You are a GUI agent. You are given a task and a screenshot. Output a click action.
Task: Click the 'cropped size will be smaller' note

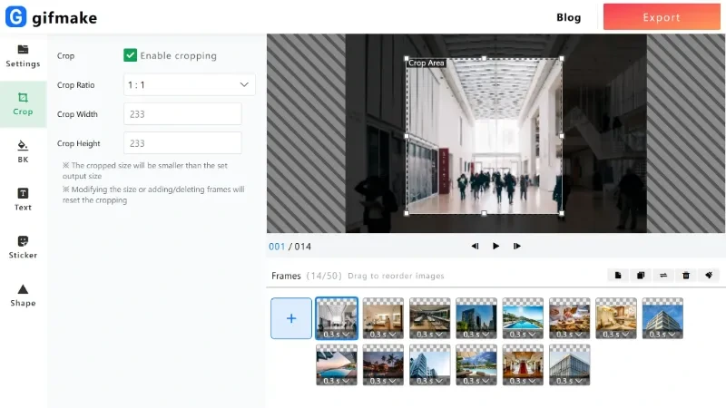click(x=145, y=170)
